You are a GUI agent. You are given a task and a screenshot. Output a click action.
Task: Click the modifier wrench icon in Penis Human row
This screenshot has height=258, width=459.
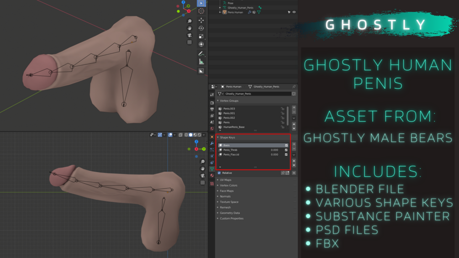249,12
